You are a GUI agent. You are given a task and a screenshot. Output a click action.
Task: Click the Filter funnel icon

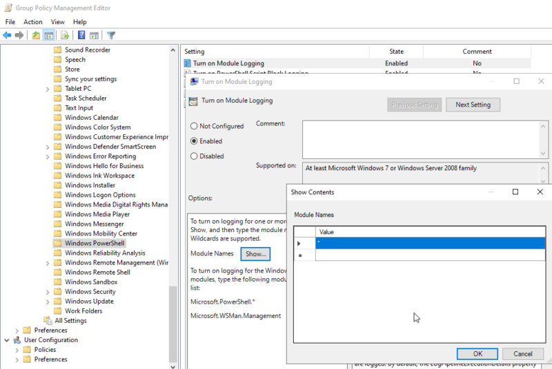[x=111, y=35]
